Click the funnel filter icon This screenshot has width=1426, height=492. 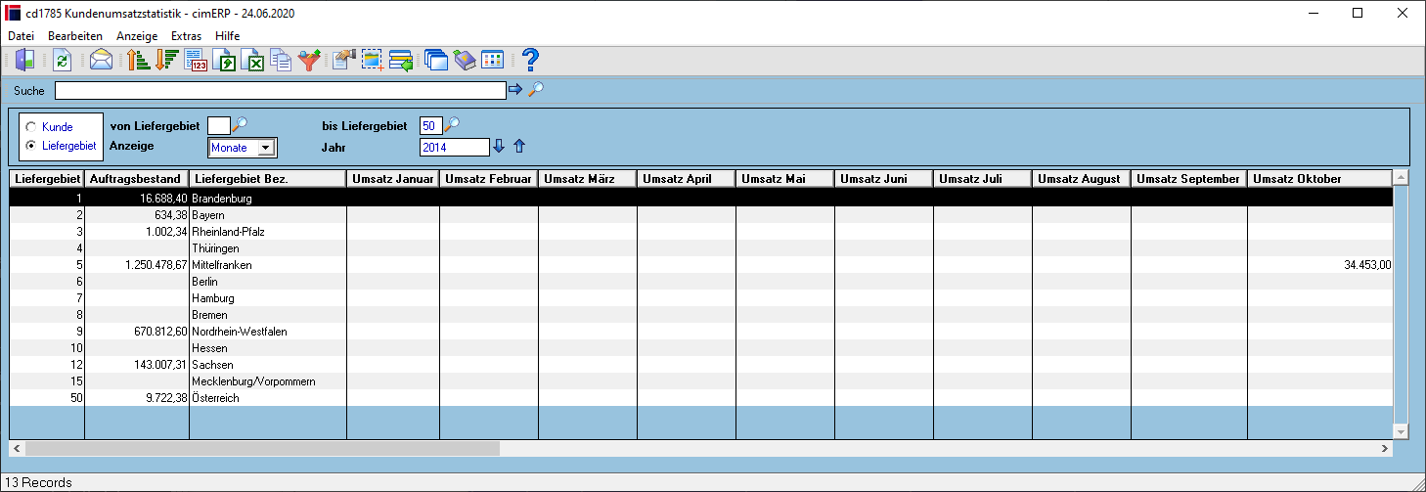(310, 61)
